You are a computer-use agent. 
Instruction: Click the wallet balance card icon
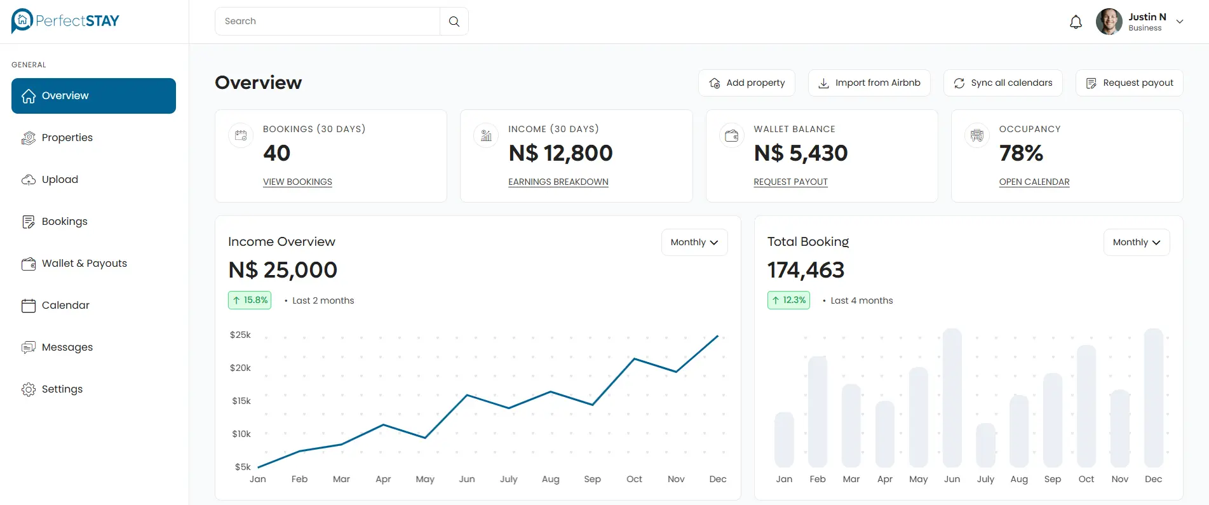[731, 135]
